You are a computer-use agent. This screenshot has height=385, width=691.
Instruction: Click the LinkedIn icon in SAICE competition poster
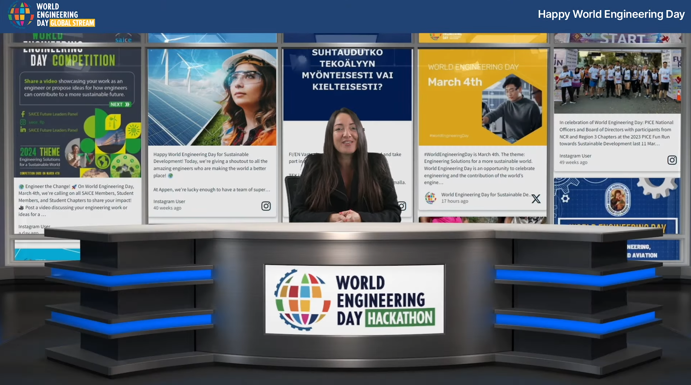(23, 130)
